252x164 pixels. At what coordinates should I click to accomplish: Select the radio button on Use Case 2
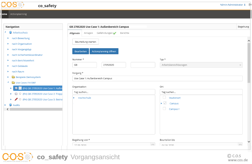pyautogui.click(x=20, y=94)
